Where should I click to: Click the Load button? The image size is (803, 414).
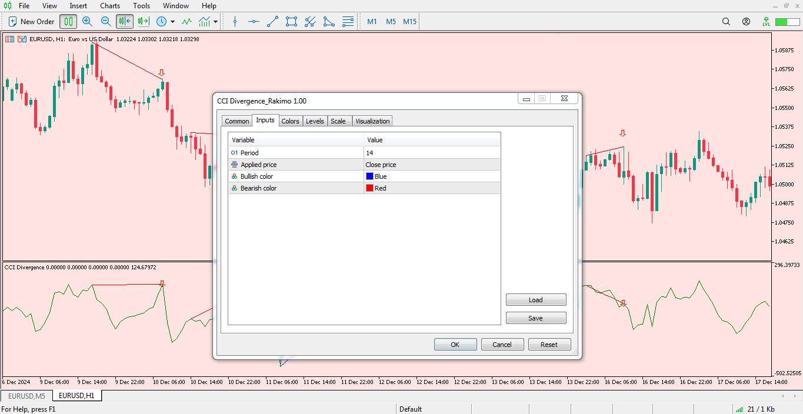(536, 300)
